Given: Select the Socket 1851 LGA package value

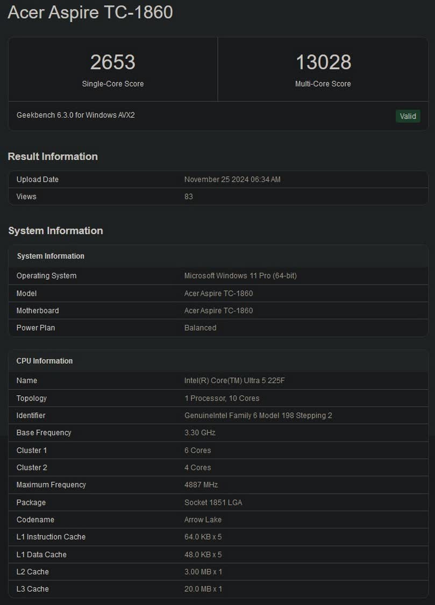Looking at the screenshot, I should (213, 503).
